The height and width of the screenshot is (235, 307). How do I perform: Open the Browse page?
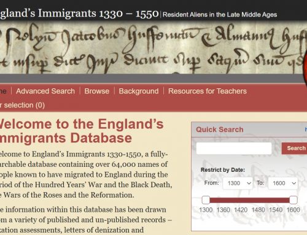(x=97, y=91)
